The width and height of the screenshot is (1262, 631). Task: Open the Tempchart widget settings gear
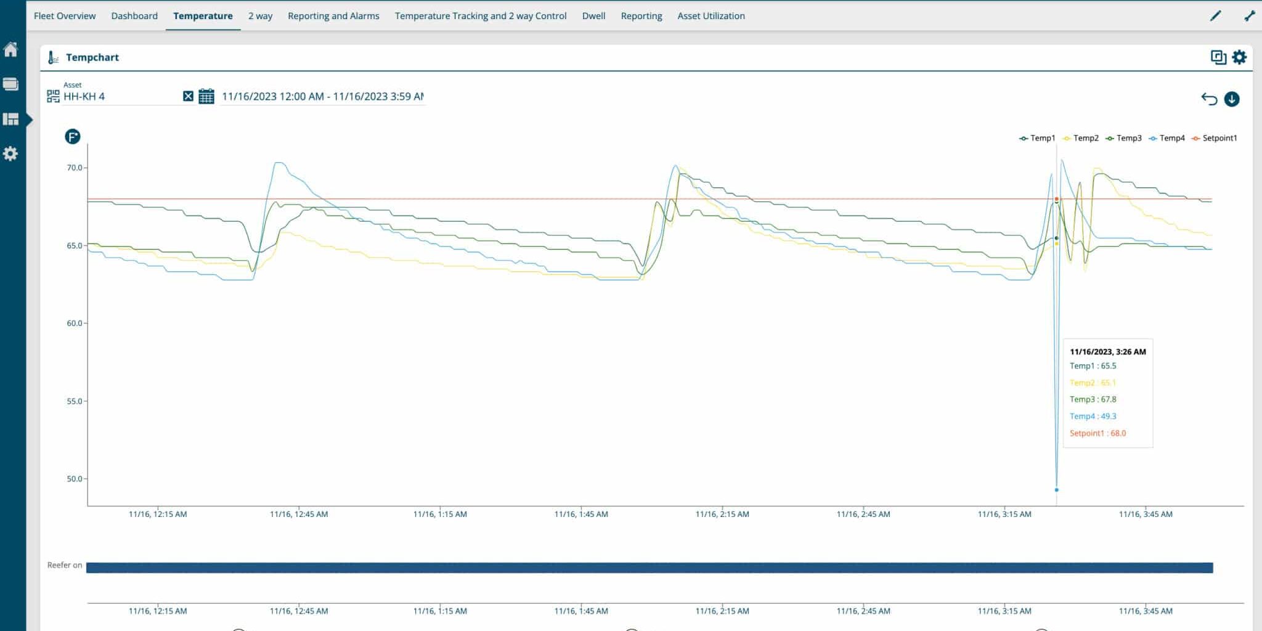pyautogui.click(x=1239, y=57)
